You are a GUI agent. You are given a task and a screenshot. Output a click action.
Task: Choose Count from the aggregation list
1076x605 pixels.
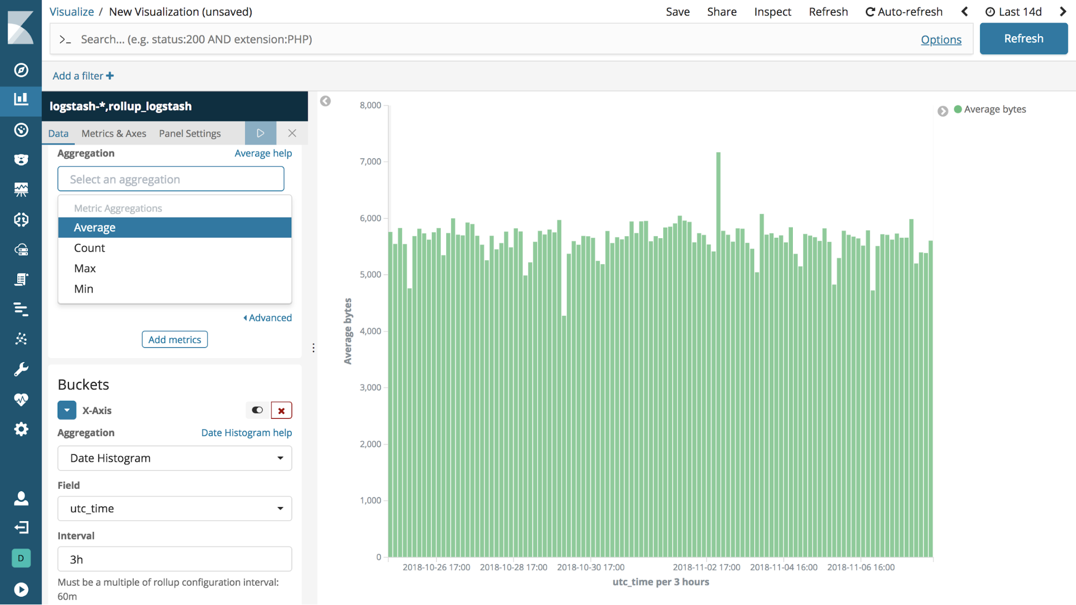click(x=89, y=248)
